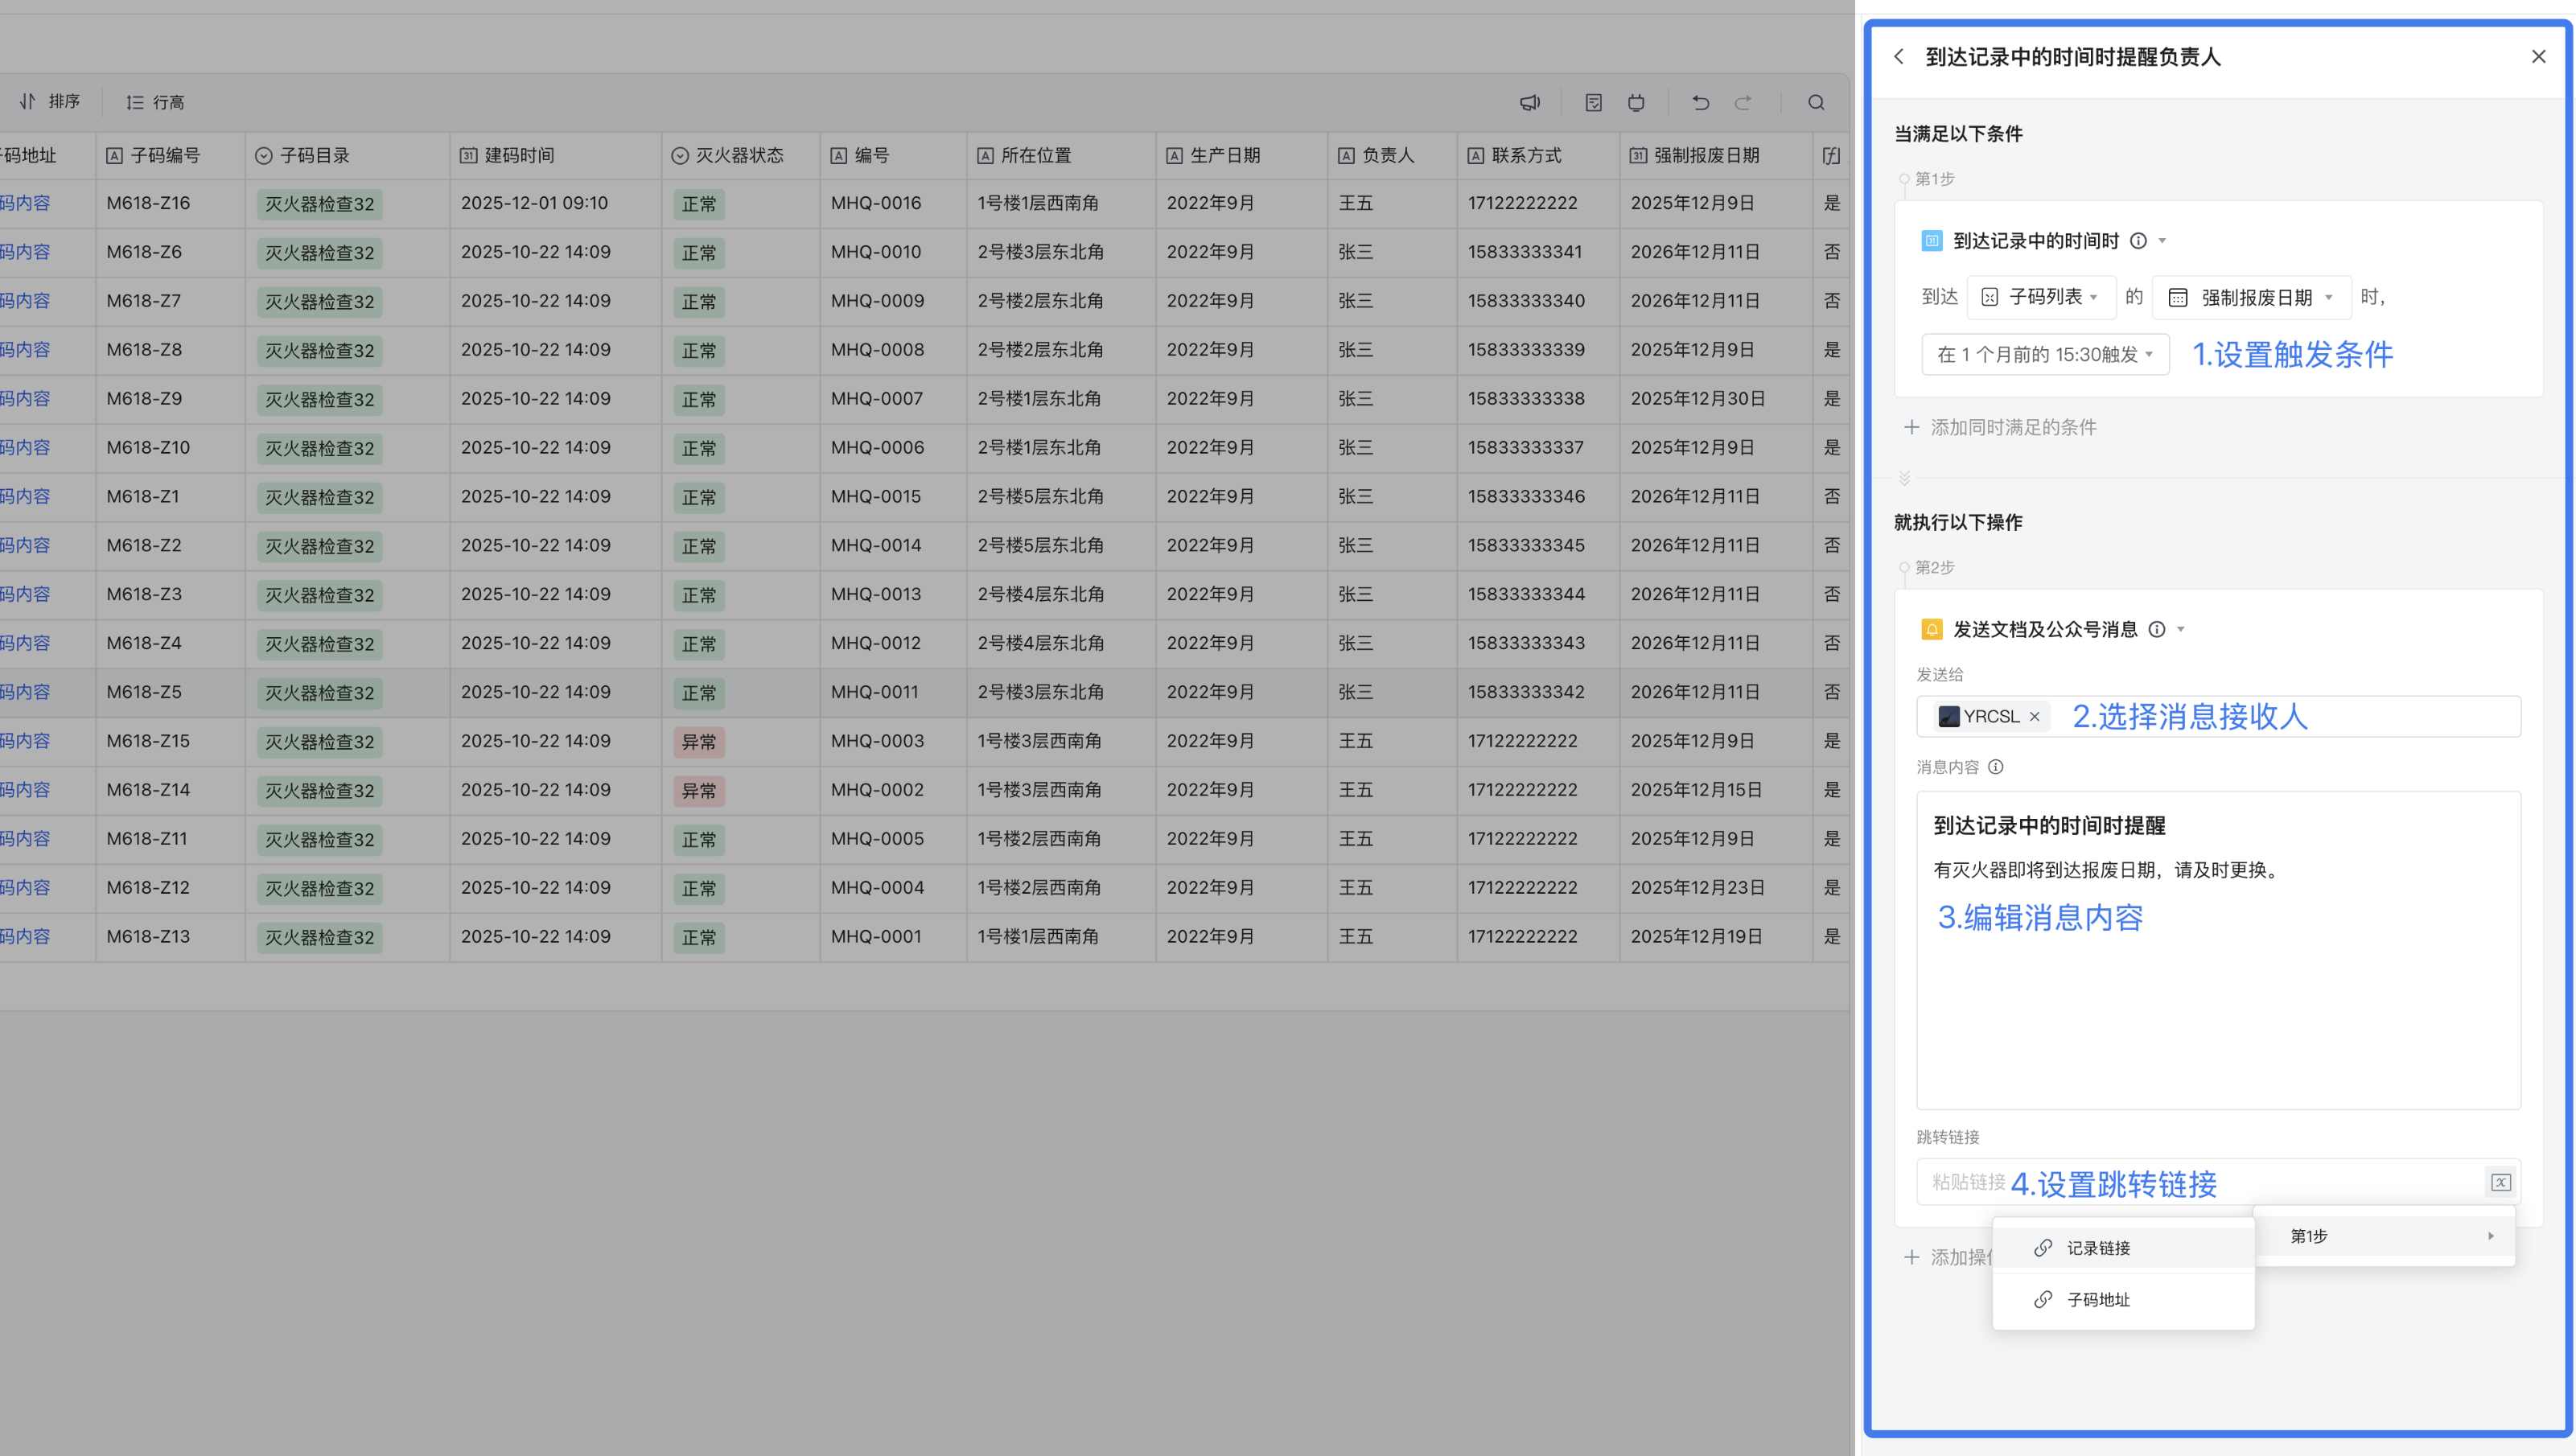Open 到达记录中的时间时 trigger type dropdown
The image size is (2576, 1456).
(2162, 241)
